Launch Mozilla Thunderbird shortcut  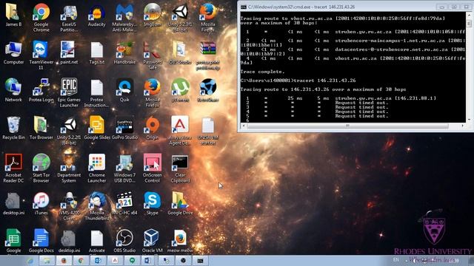click(x=97, y=206)
